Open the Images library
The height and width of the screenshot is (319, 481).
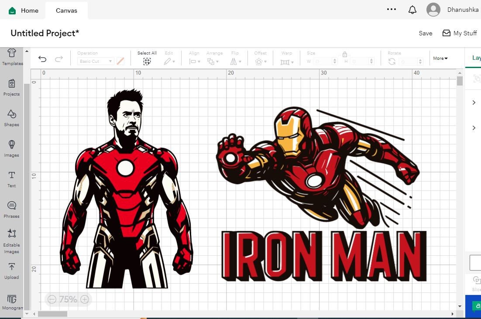coord(11,147)
